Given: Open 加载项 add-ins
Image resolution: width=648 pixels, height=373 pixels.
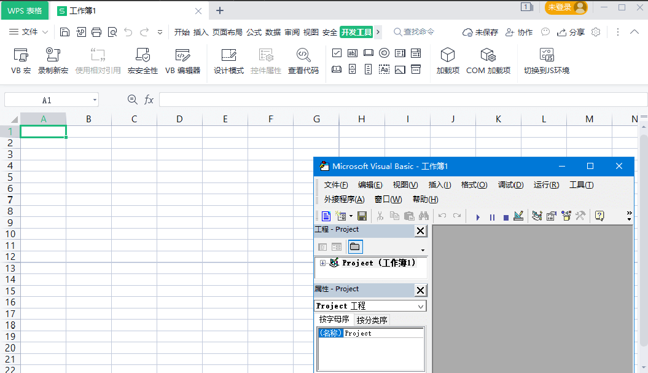Looking at the screenshot, I should coord(448,60).
